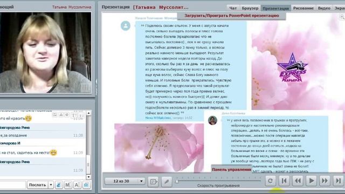Open the partially visible Экран tab
This screenshot has width=345, height=194.
[x=339, y=8]
